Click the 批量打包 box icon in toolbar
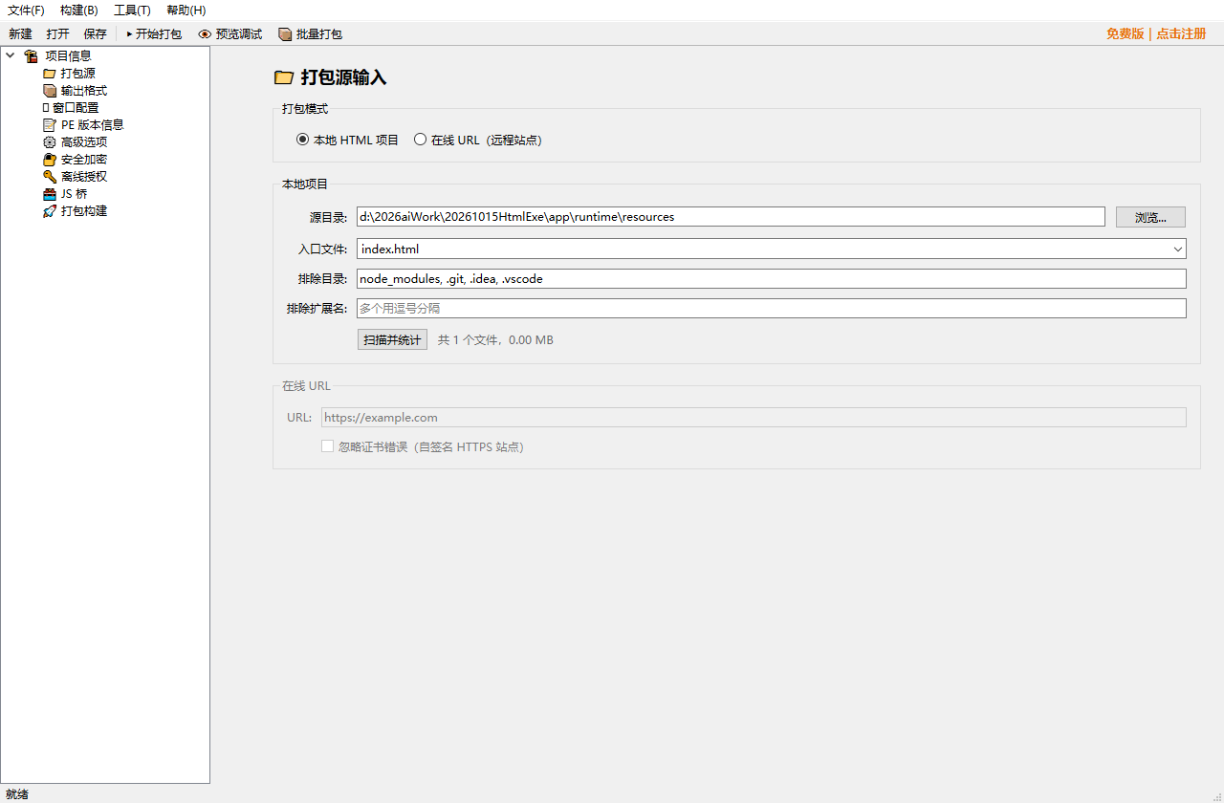1224x803 pixels. pos(285,34)
